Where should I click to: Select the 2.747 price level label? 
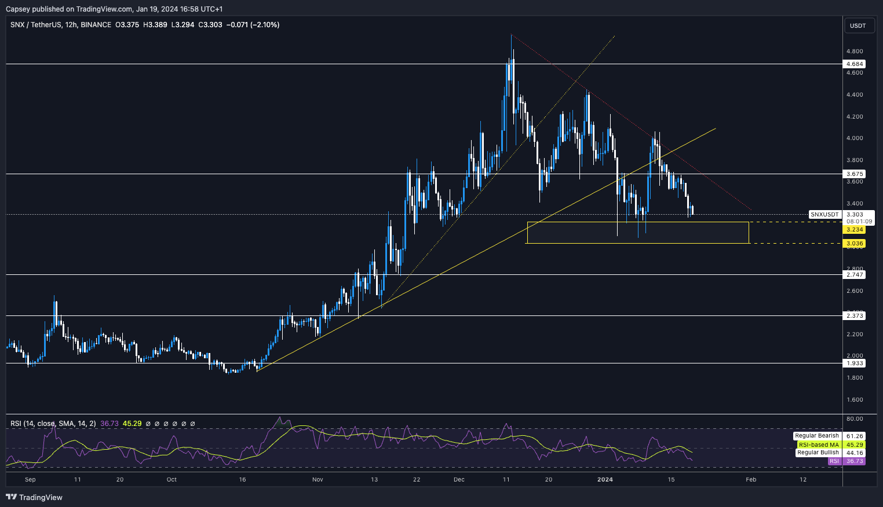pos(855,275)
